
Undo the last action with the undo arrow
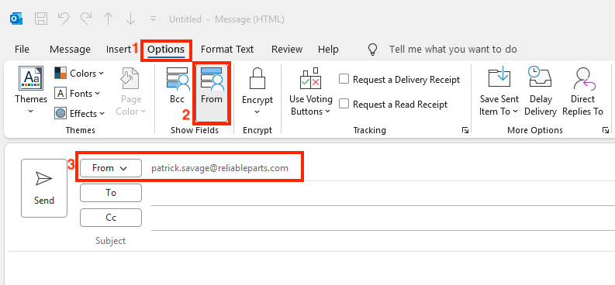[x=63, y=19]
